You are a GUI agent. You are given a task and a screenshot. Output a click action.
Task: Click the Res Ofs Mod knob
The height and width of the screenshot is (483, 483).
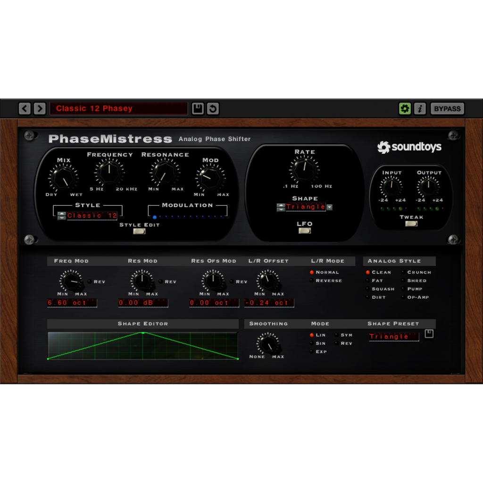point(213,280)
